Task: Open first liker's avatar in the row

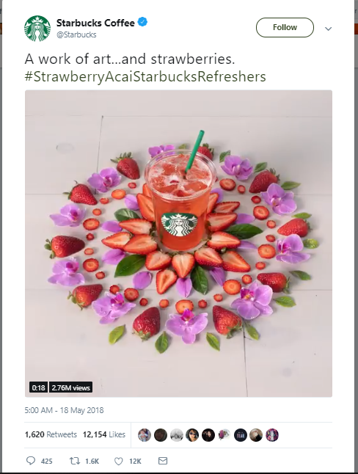Action: (x=145, y=435)
